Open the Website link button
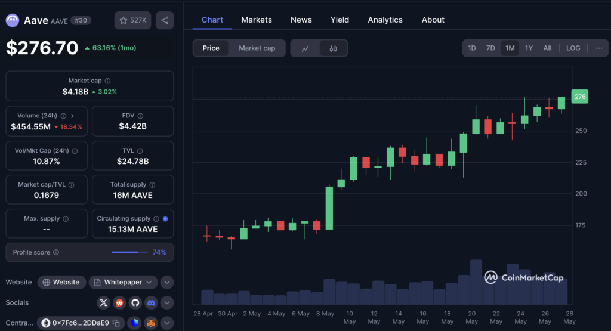 pyautogui.click(x=61, y=282)
